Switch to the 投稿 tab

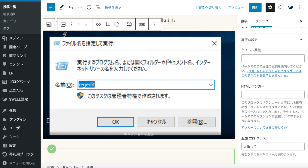(244, 21)
